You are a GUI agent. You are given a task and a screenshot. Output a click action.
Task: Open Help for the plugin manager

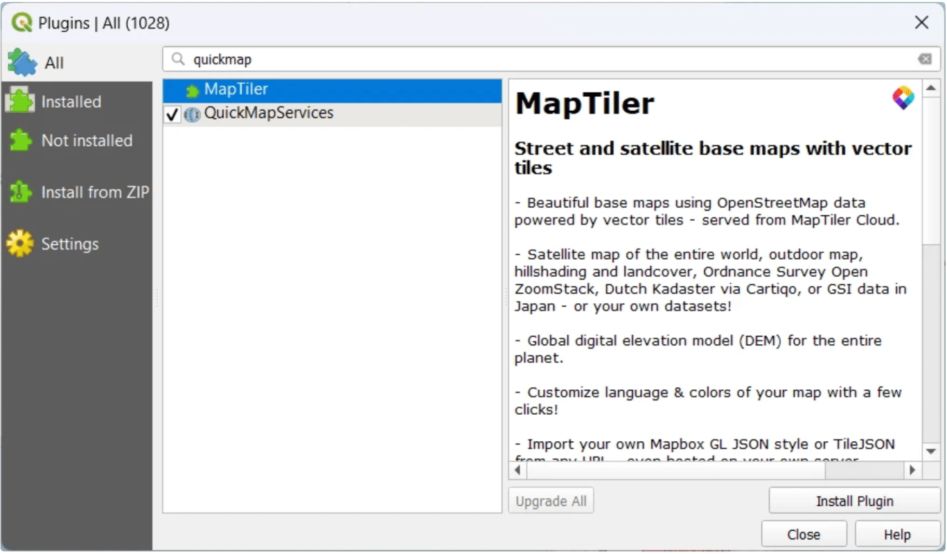(896, 533)
